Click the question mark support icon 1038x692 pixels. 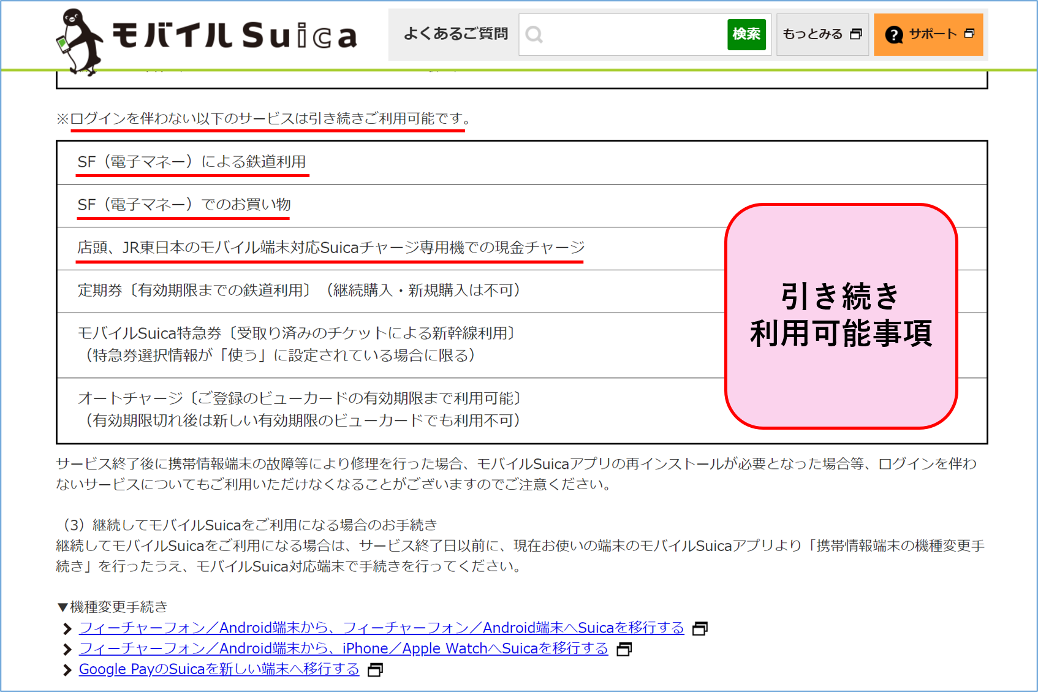click(x=894, y=35)
